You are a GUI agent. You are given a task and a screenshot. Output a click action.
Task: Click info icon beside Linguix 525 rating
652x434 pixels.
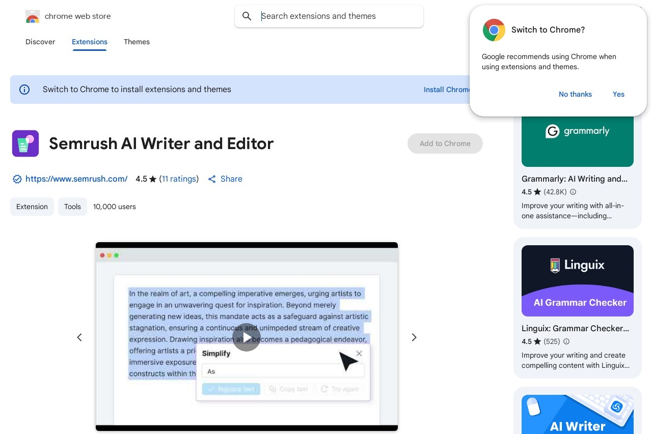[x=566, y=341]
